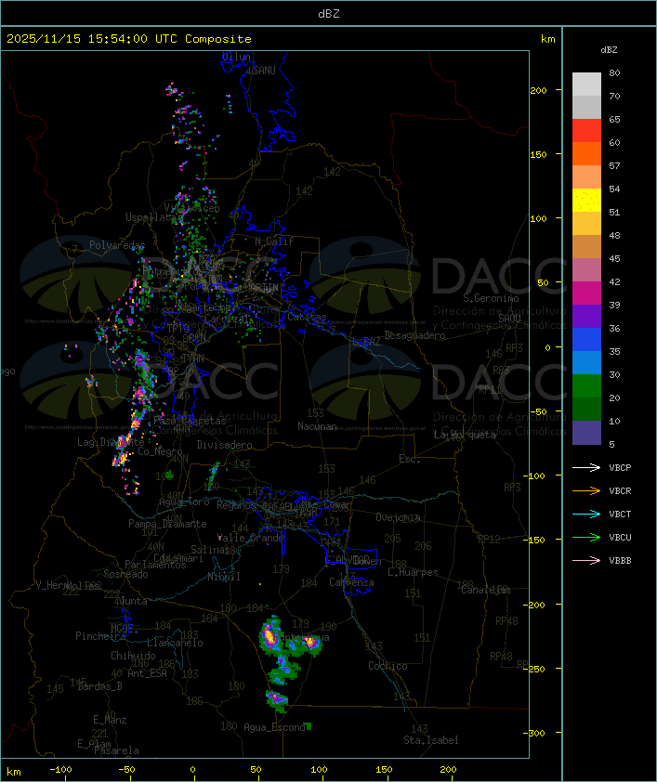Click the Agua_Toro place label
Image resolution: width=657 pixels, height=782 pixels.
point(184,502)
